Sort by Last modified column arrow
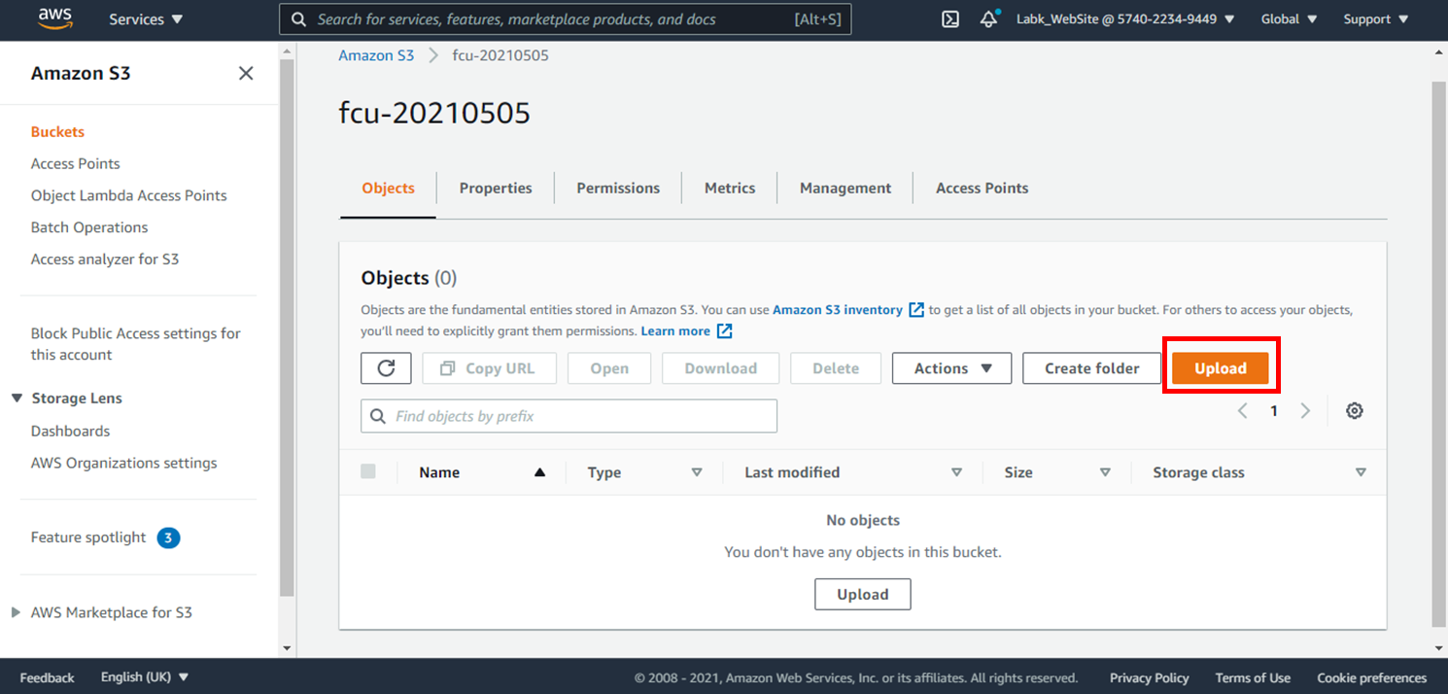This screenshot has height=694, width=1448. pyautogui.click(x=956, y=472)
